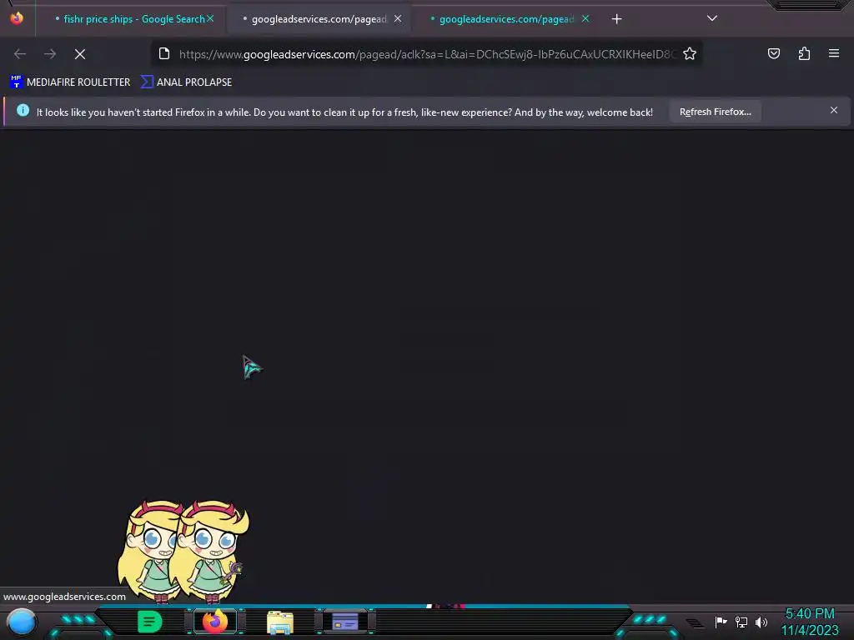Open the volume speaker tray icon
This screenshot has width=854, height=640.
click(x=761, y=622)
